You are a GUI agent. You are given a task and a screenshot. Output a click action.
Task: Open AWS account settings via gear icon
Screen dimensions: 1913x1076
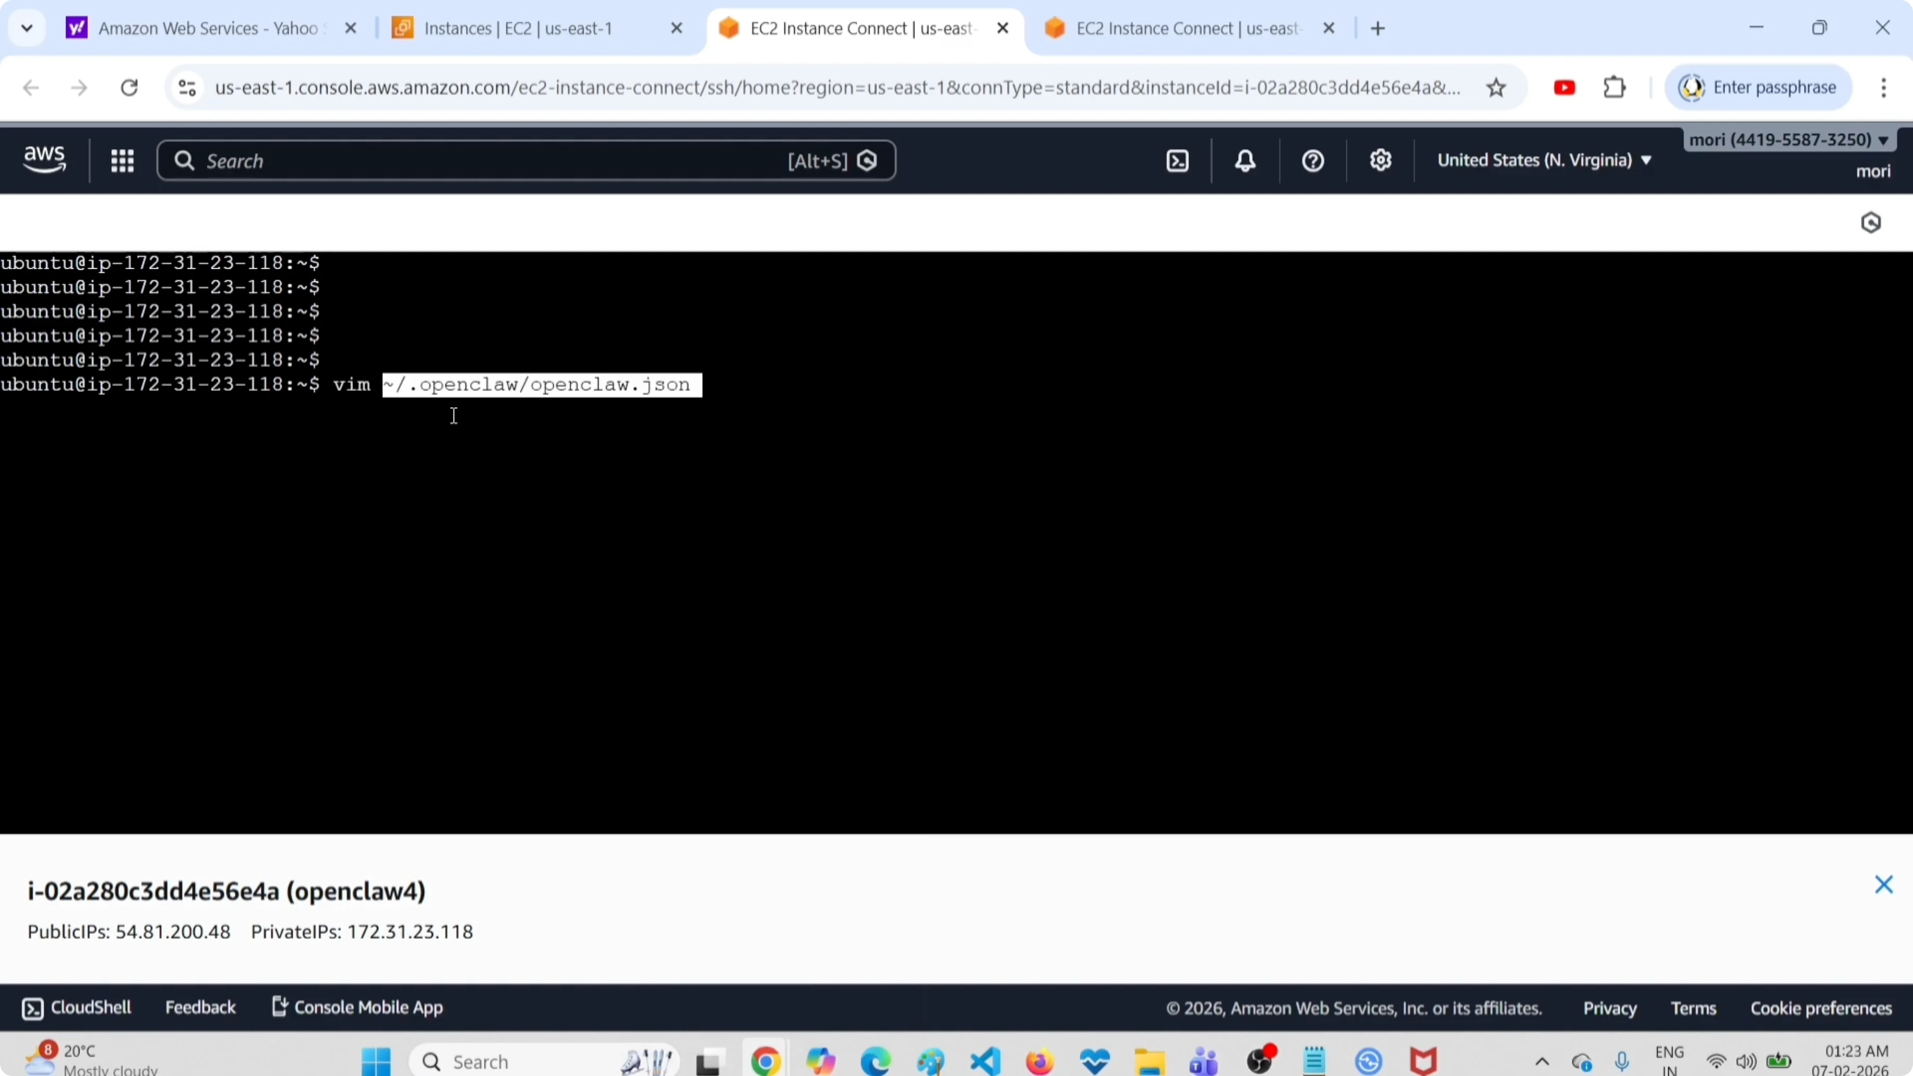coord(1380,160)
